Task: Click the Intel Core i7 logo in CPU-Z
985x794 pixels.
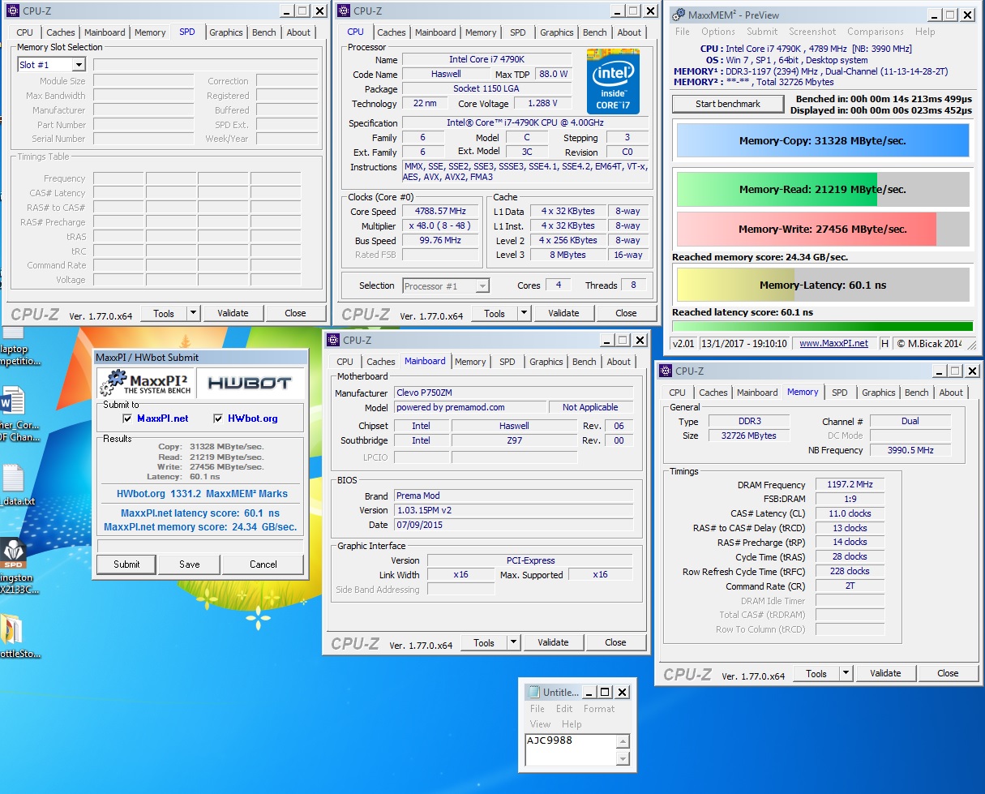Action: click(613, 81)
